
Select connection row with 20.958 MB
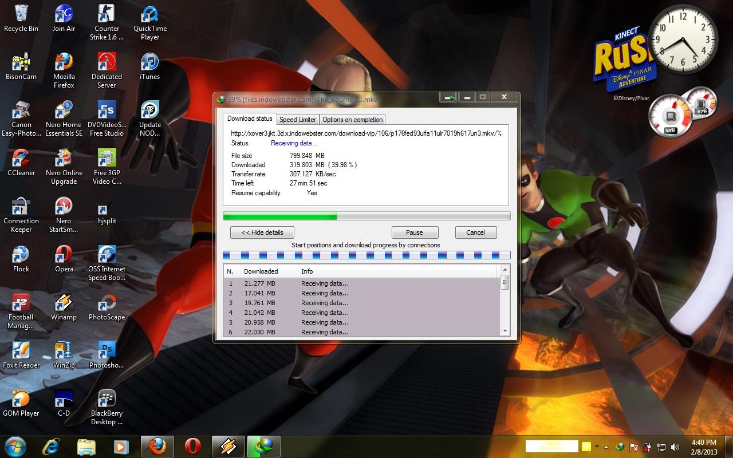(361, 322)
